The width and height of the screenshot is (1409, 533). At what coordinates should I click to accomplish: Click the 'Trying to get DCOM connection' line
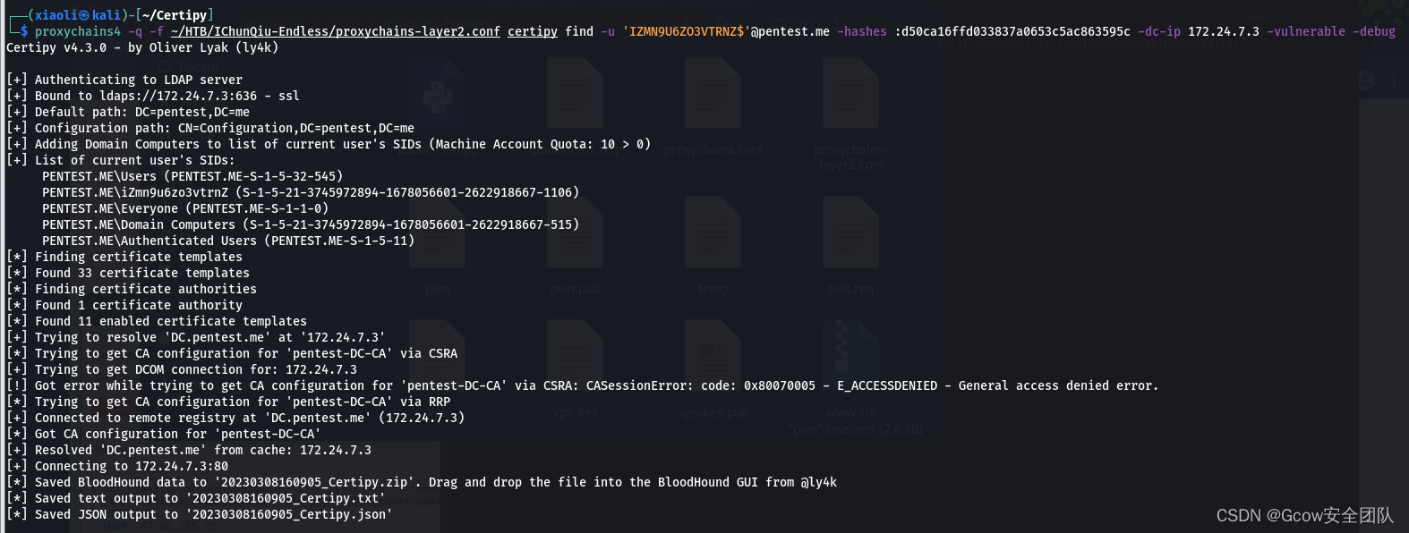tap(182, 369)
